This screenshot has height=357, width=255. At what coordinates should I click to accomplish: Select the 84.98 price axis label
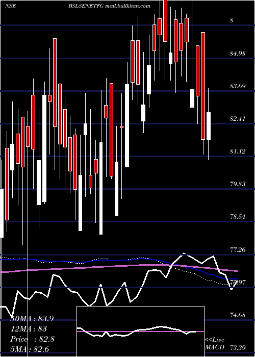coord(238,54)
